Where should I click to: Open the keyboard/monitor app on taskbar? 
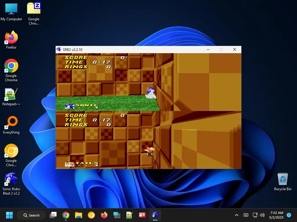(117, 215)
